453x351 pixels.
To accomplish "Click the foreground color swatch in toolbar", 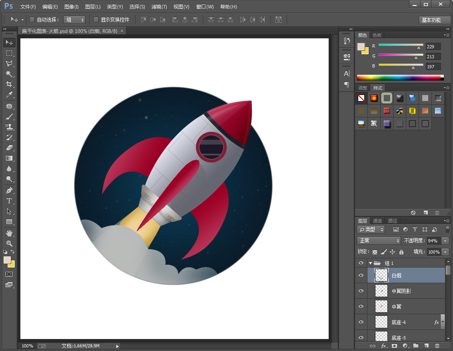I will [x=7, y=260].
